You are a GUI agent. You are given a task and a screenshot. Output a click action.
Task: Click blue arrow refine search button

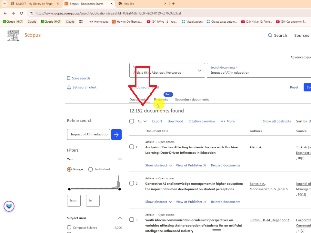pyautogui.click(x=116, y=134)
